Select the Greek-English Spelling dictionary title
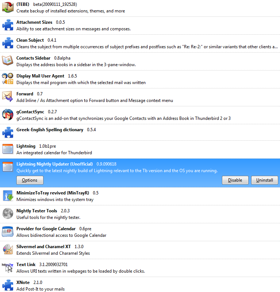 (50, 130)
